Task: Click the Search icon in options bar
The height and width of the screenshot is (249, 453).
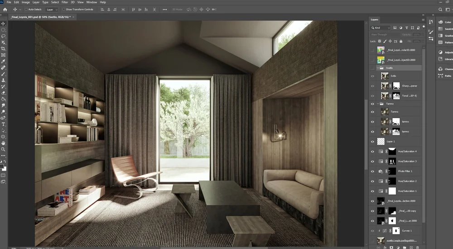Action: pyautogui.click(x=440, y=10)
